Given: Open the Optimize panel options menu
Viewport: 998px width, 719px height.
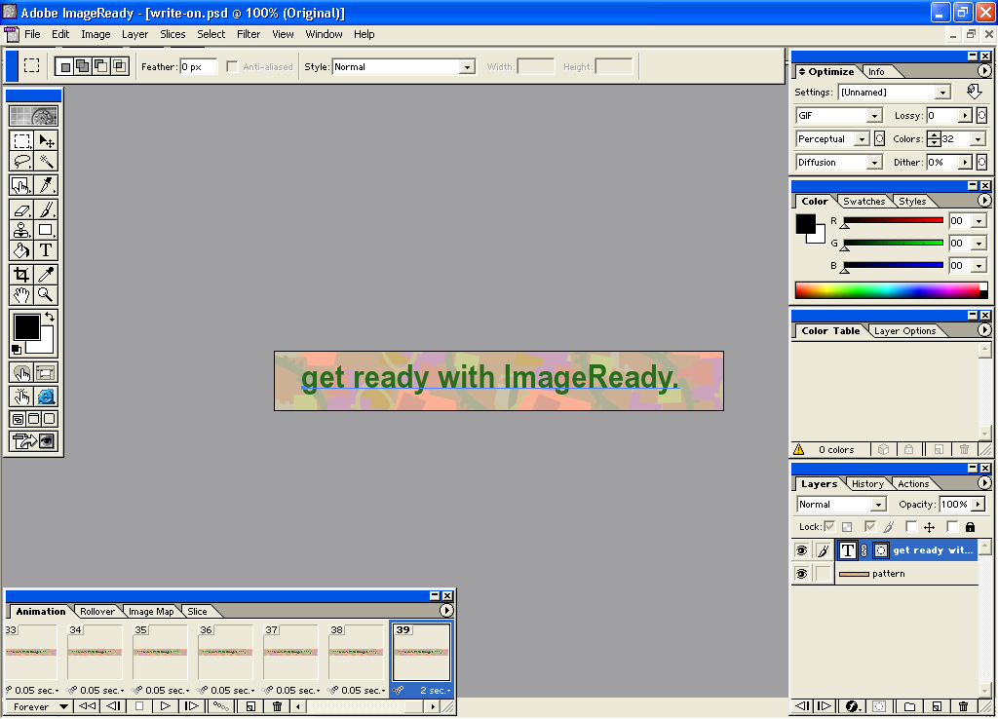Looking at the screenshot, I should point(984,70).
